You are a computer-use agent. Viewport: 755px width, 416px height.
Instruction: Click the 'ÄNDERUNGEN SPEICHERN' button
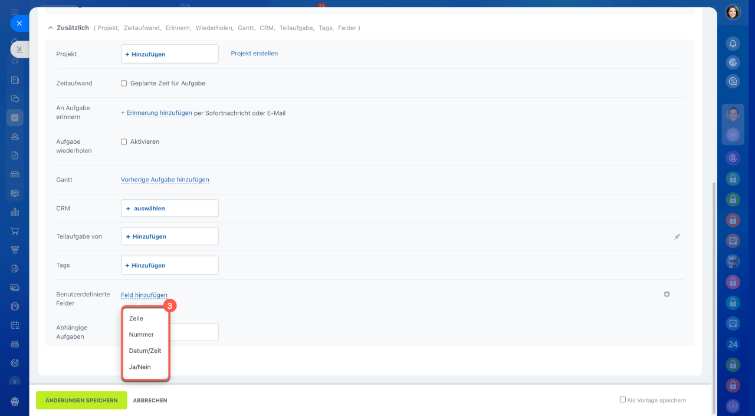click(81, 400)
